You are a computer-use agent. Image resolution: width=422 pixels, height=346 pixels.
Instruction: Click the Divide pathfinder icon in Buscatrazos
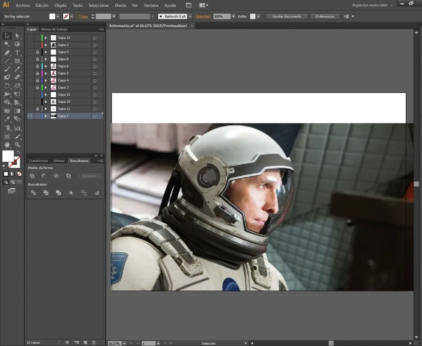click(x=33, y=192)
